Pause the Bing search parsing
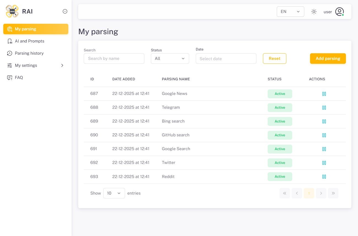 point(324,121)
